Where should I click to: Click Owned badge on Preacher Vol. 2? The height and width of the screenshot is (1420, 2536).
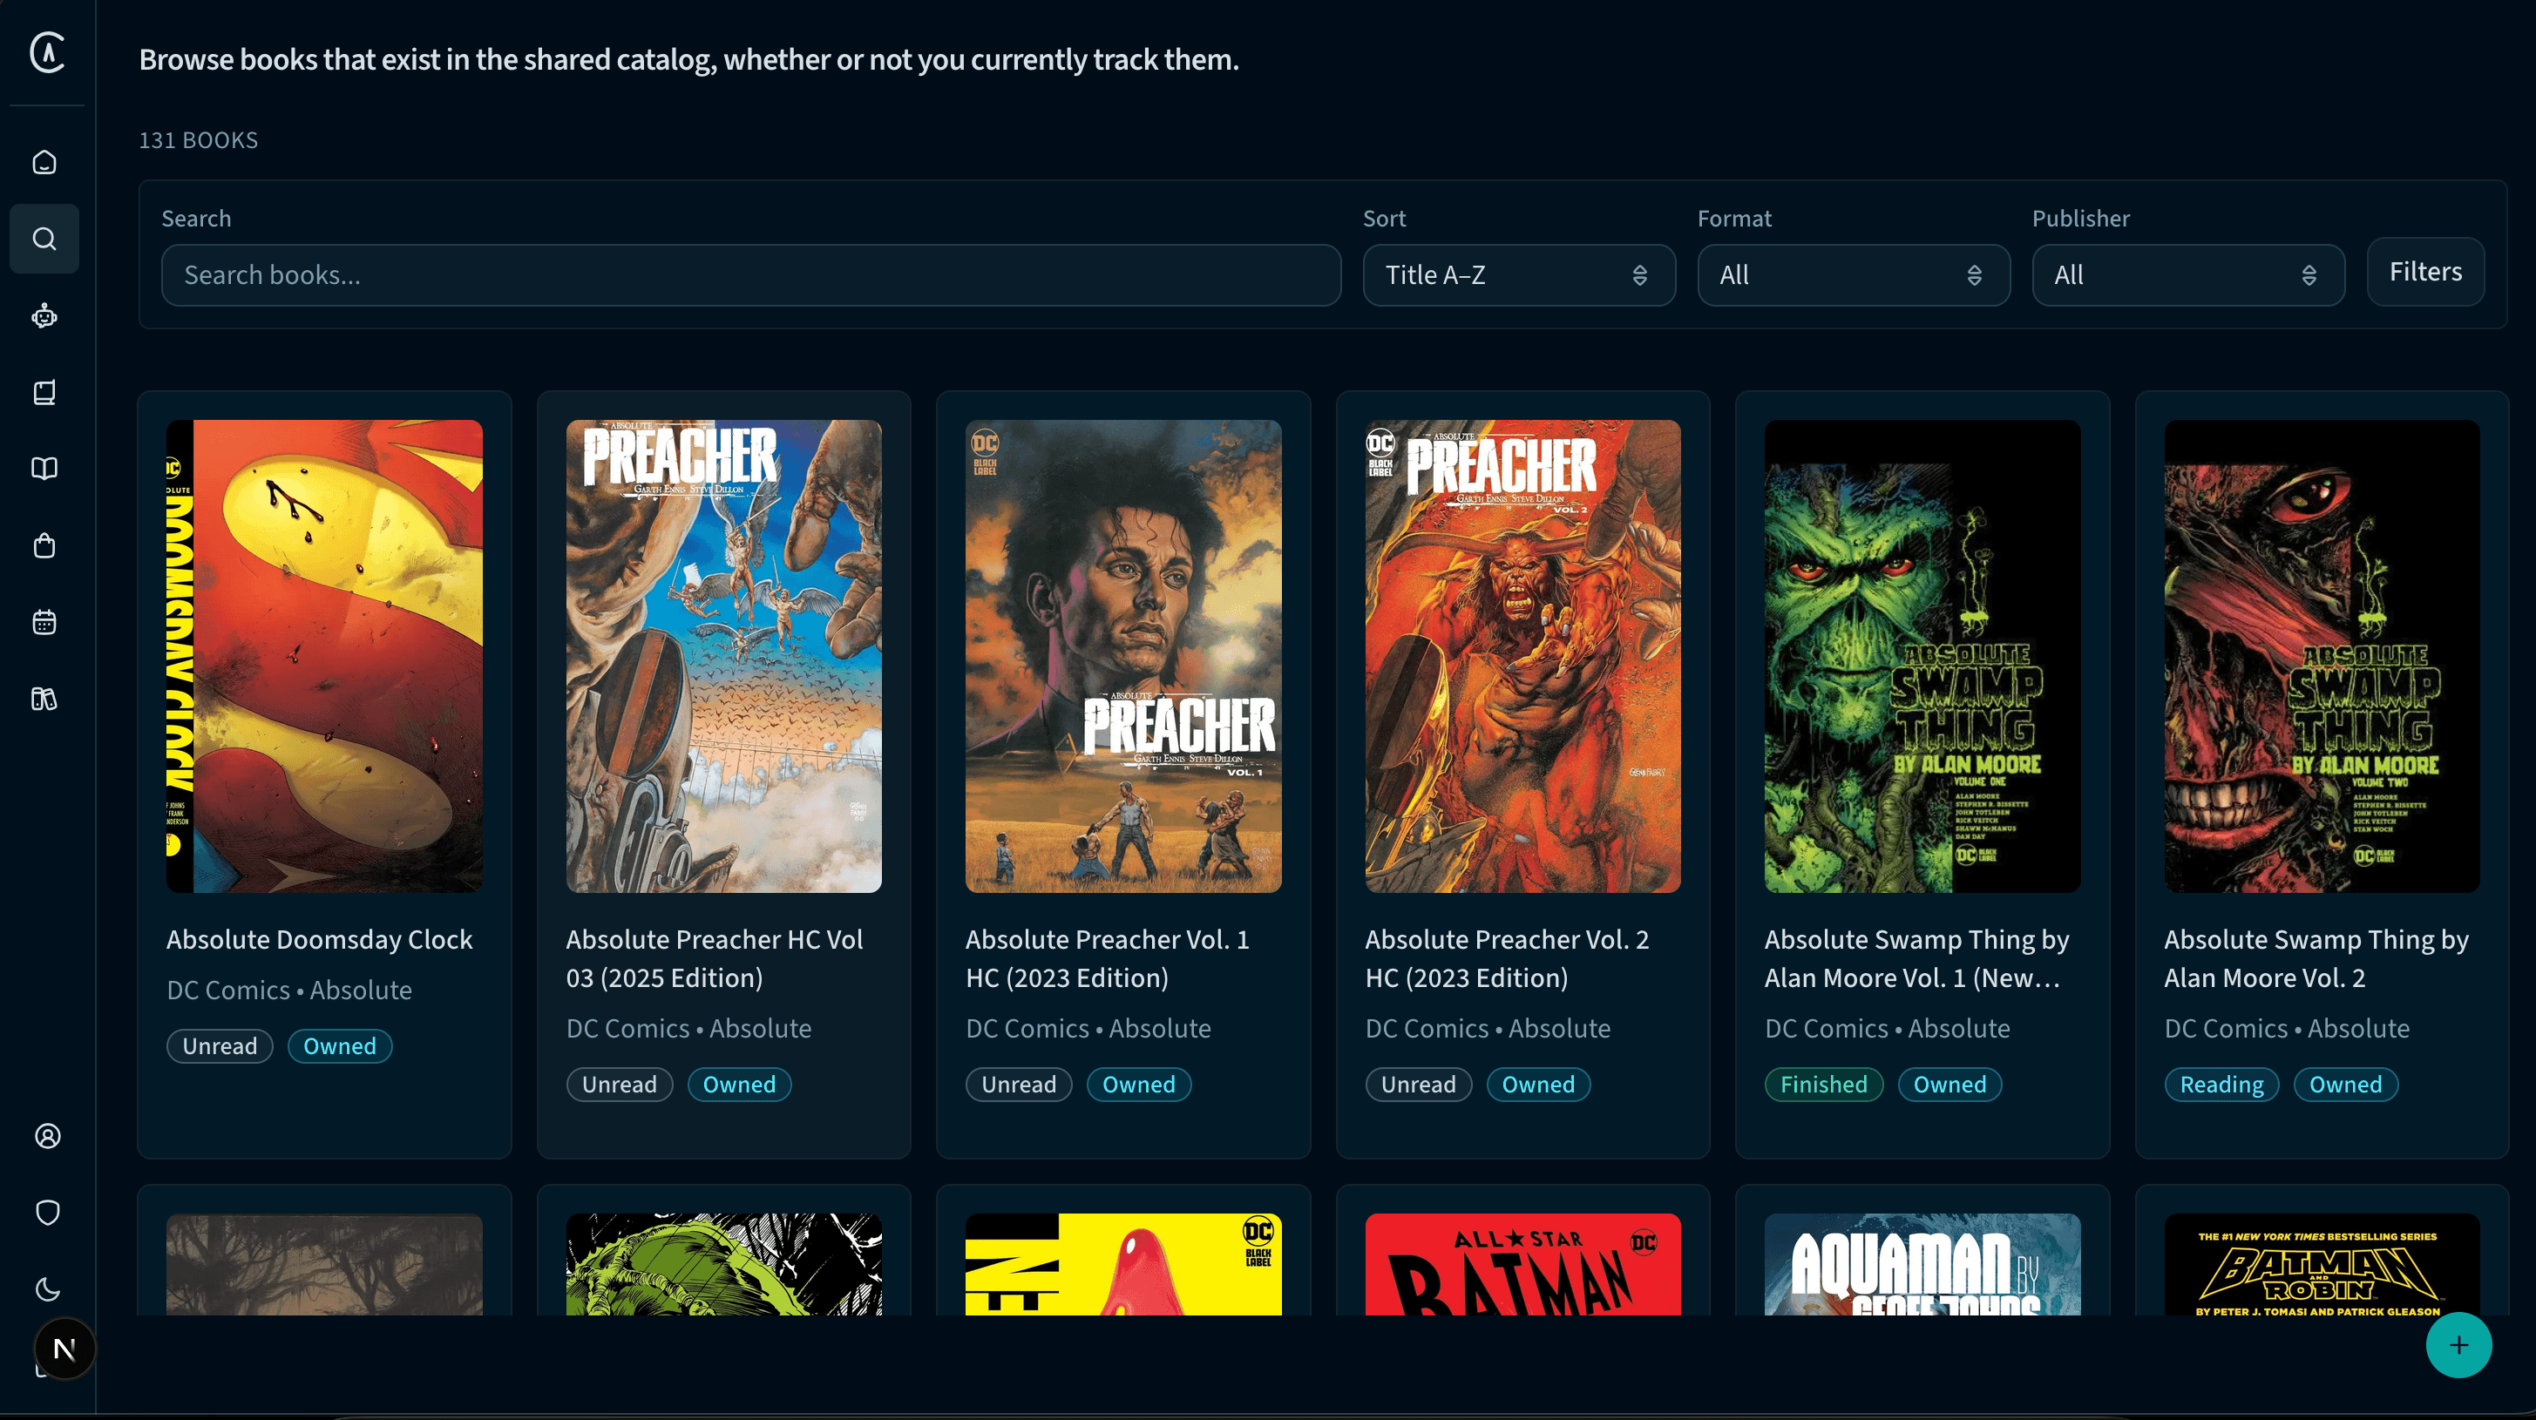pos(1539,1085)
